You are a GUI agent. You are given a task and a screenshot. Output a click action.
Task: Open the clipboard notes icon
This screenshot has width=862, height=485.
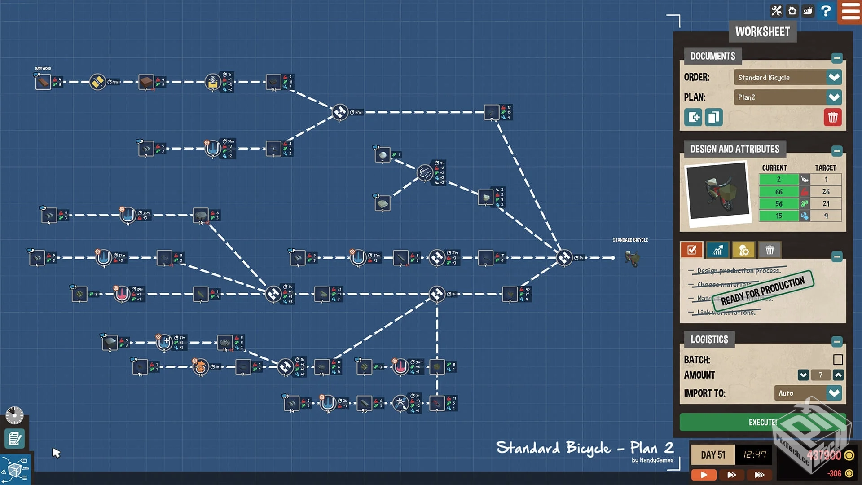[x=15, y=438]
